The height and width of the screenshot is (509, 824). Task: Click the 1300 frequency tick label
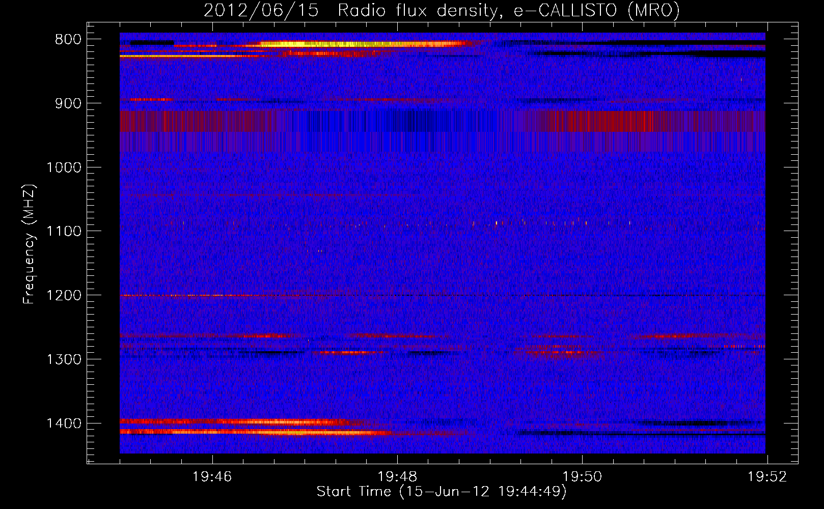[64, 359]
